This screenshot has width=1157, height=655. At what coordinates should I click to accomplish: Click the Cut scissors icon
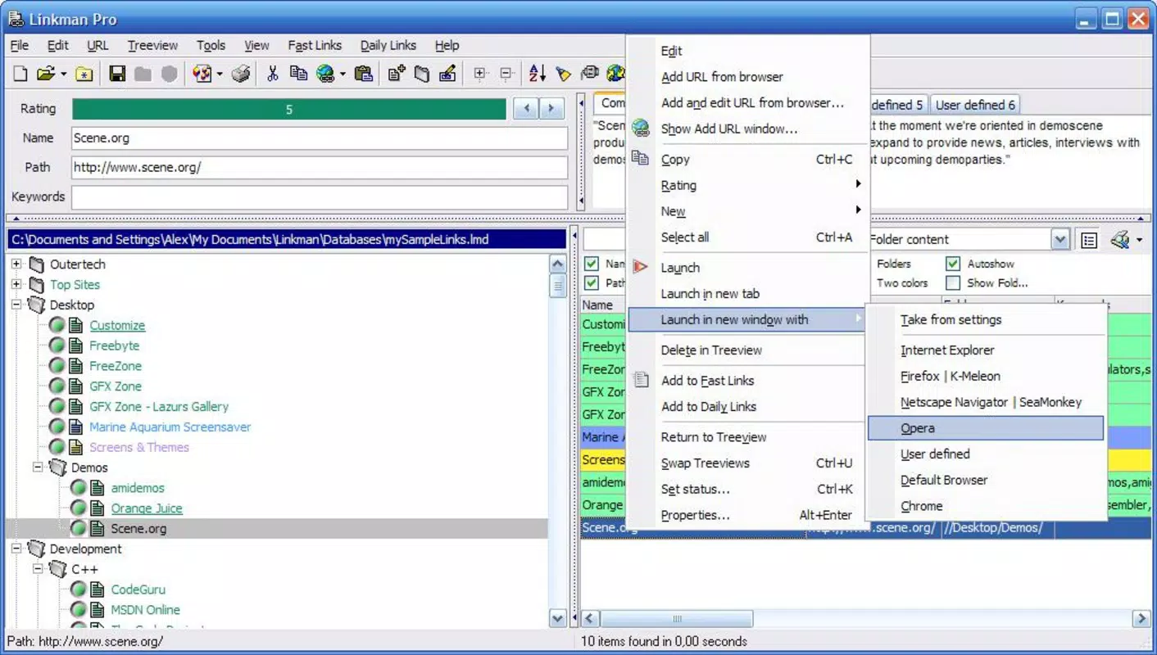click(x=273, y=75)
